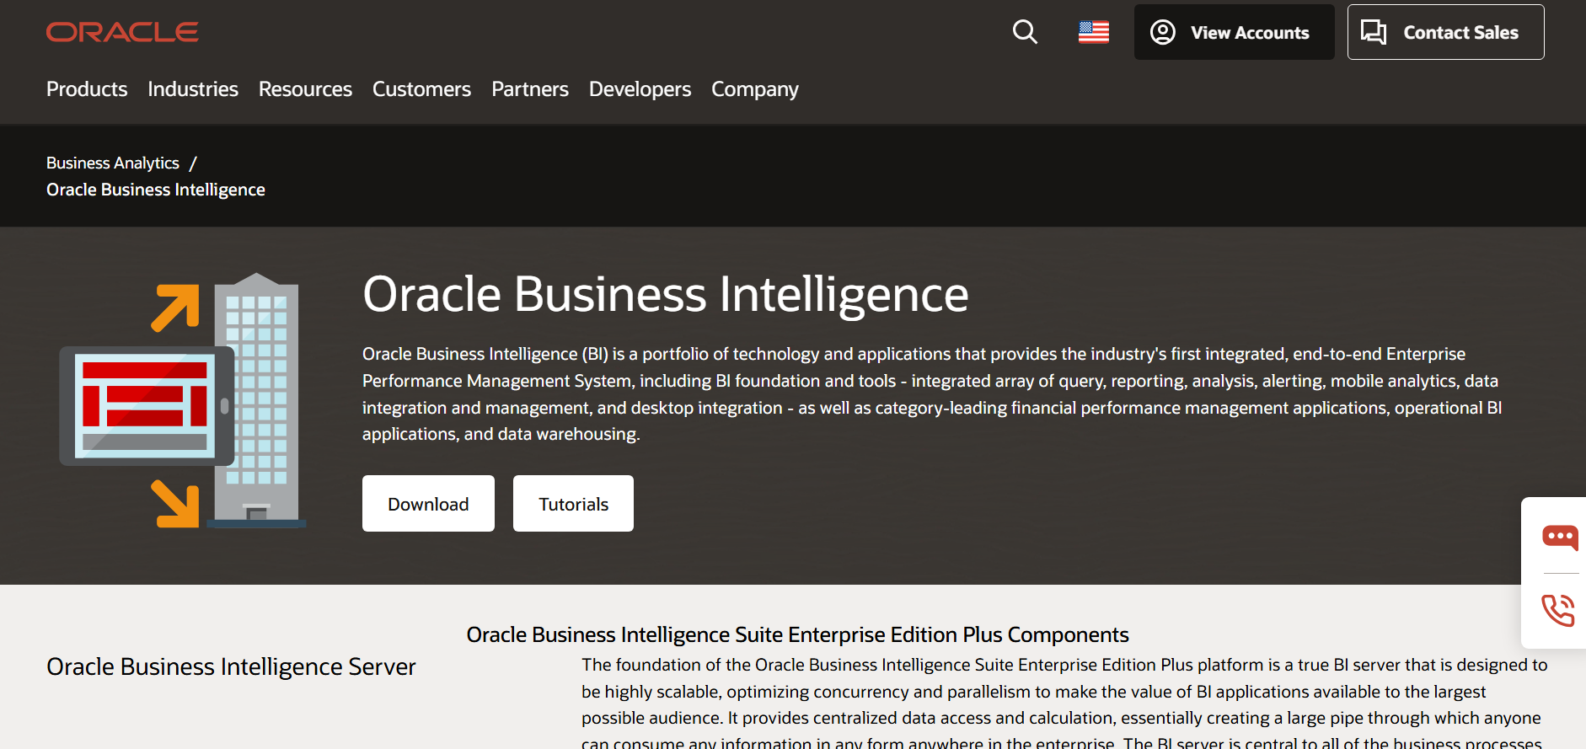
Task: Open the Customers menu
Action: [421, 88]
